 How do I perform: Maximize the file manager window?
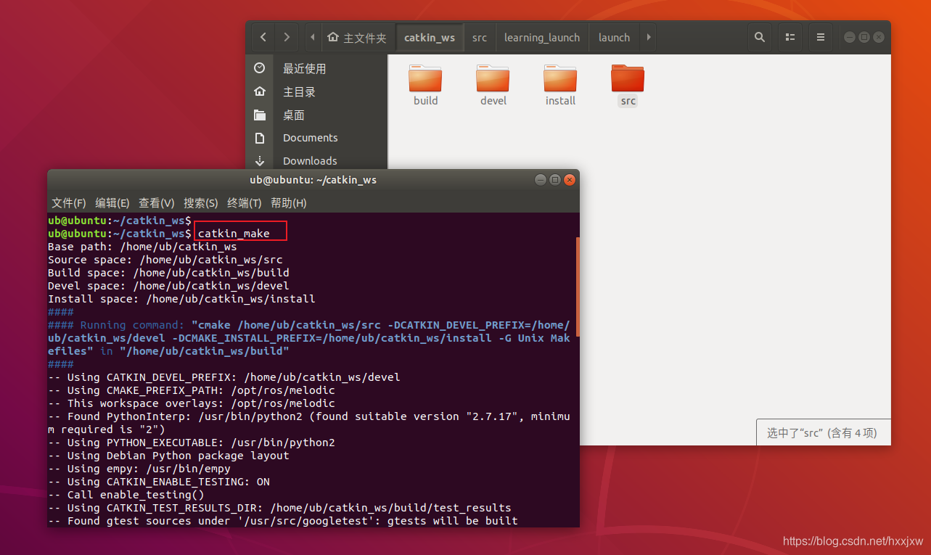coord(864,37)
